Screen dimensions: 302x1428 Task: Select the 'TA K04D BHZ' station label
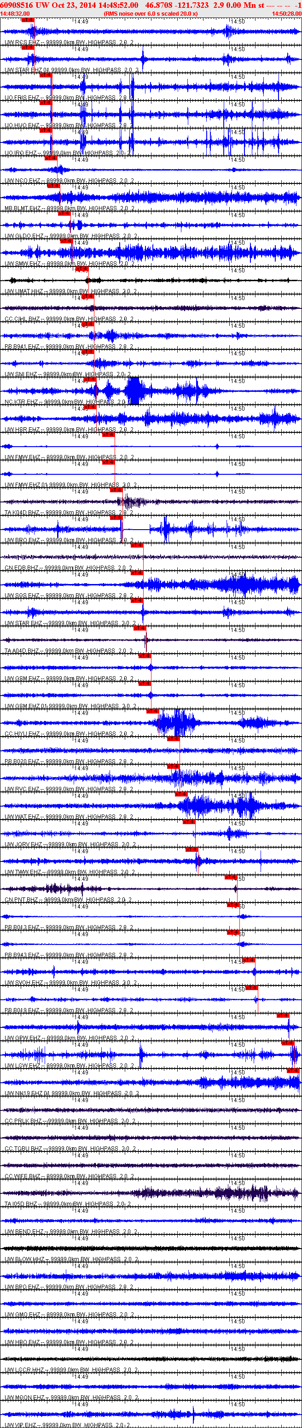coord(23,513)
